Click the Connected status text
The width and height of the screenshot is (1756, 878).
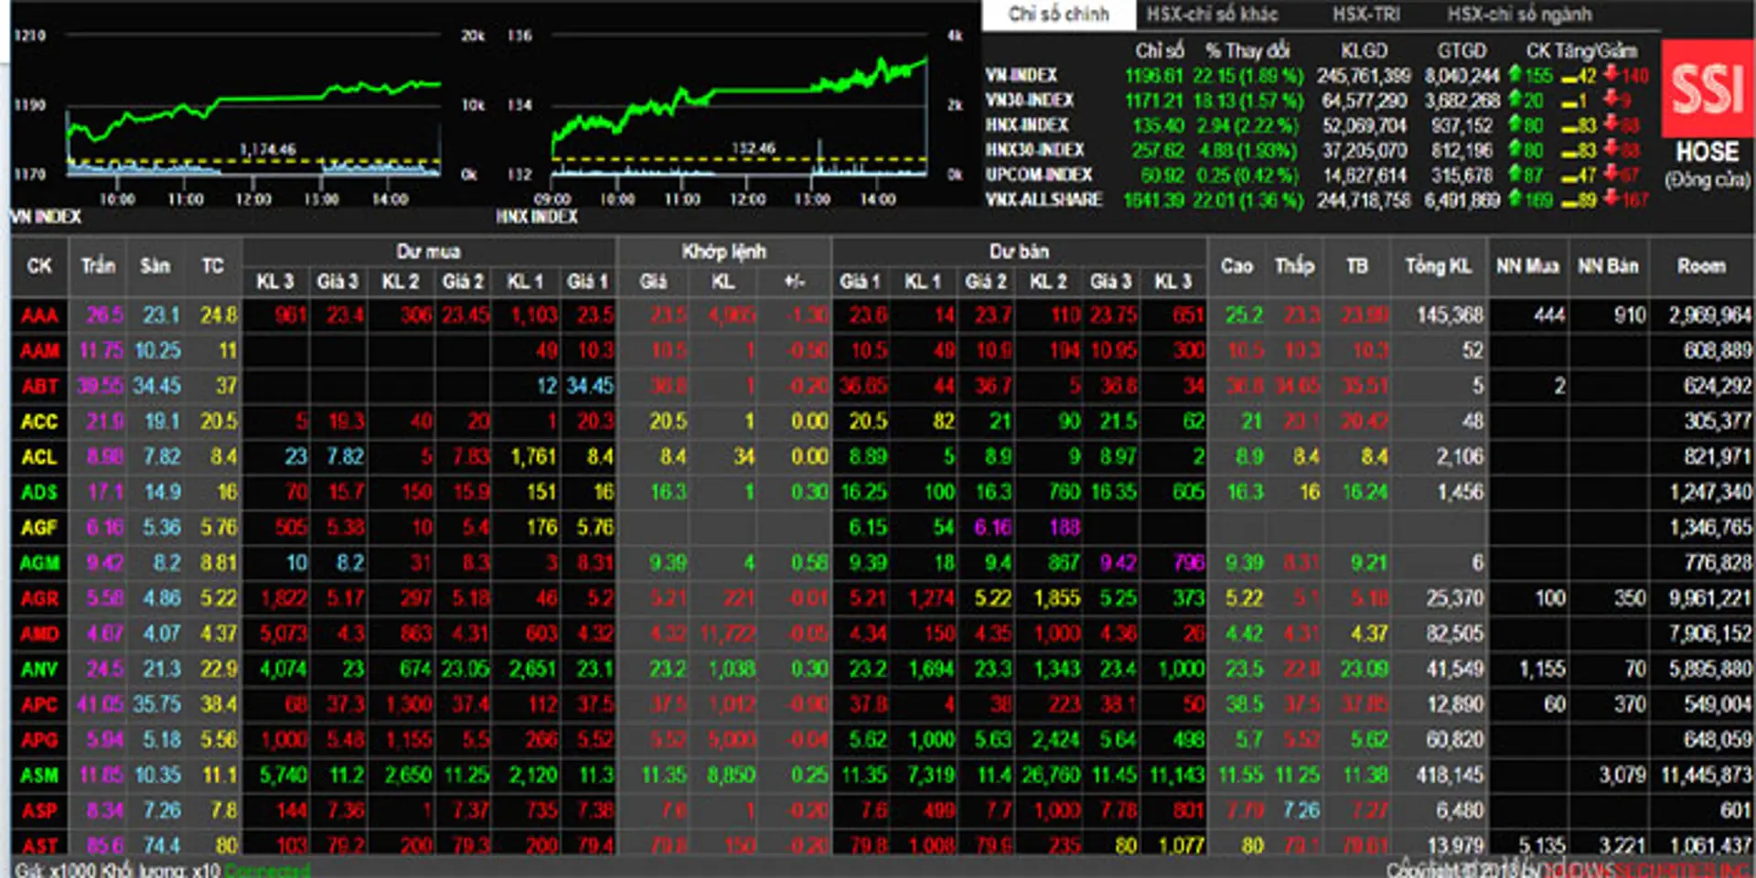tap(267, 870)
